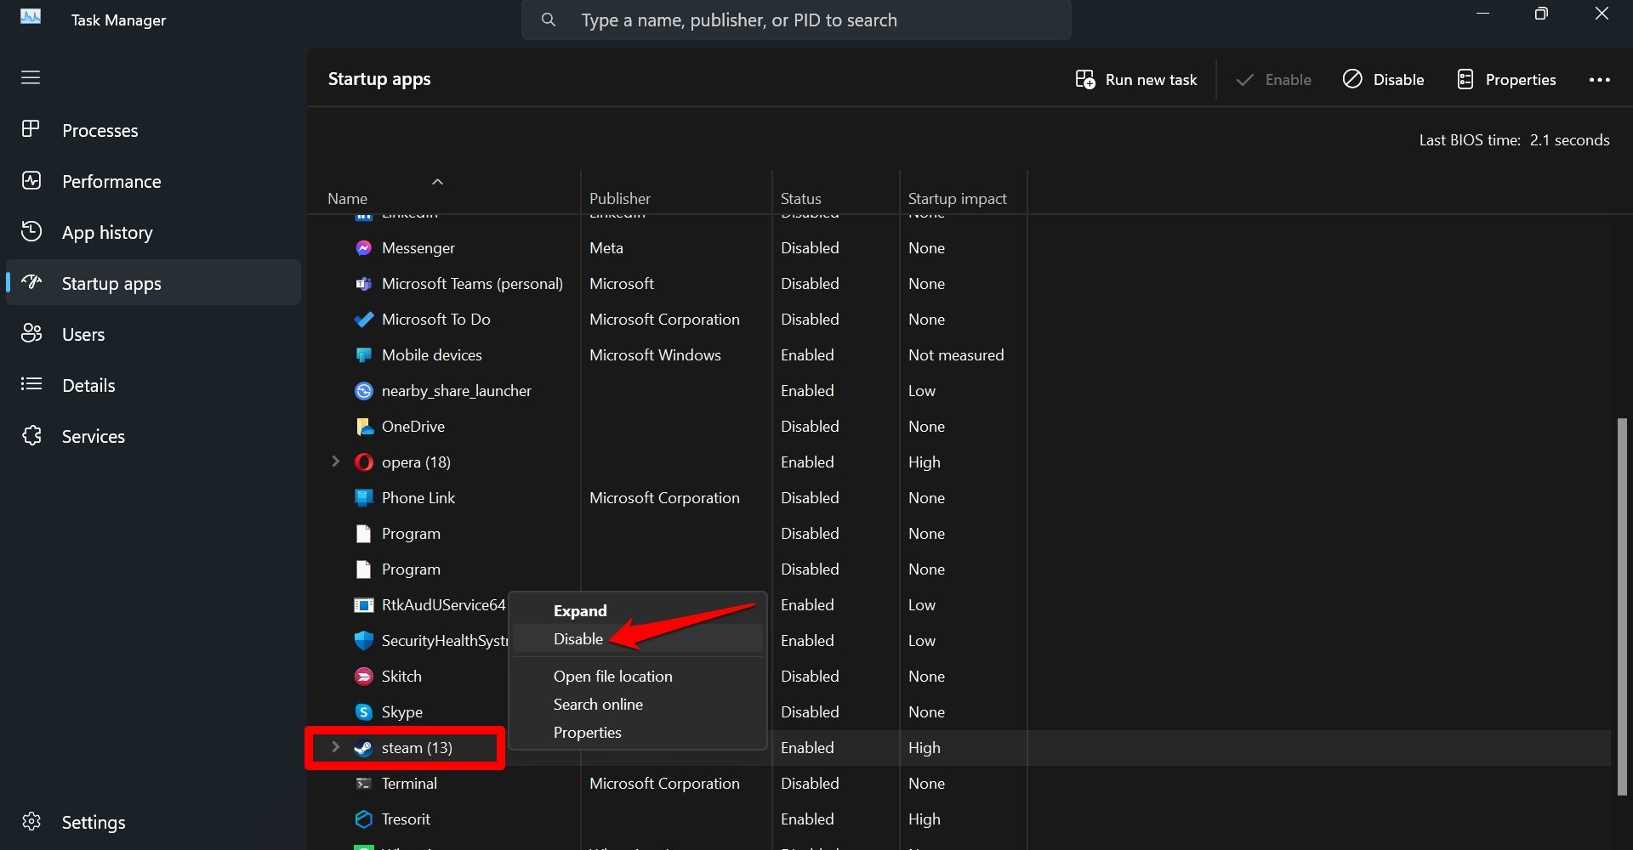Choose Search online in context menu
The height and width of the screenshot is (850, 1633).
click(x=638, y=705)
